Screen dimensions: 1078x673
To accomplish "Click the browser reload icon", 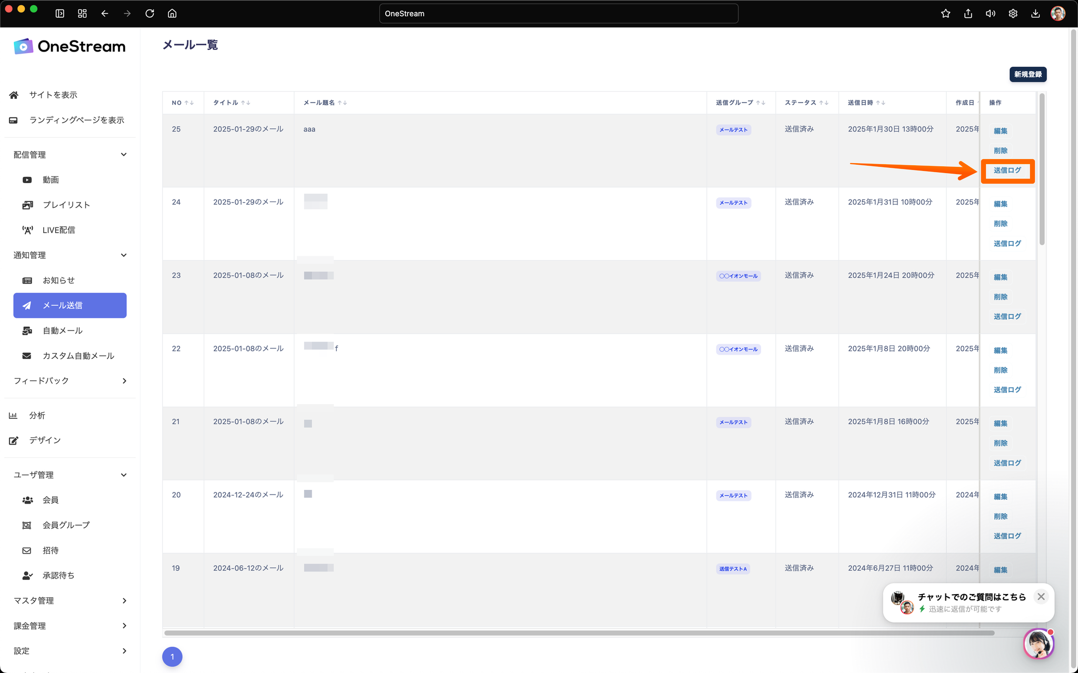I will pos(149,14).
